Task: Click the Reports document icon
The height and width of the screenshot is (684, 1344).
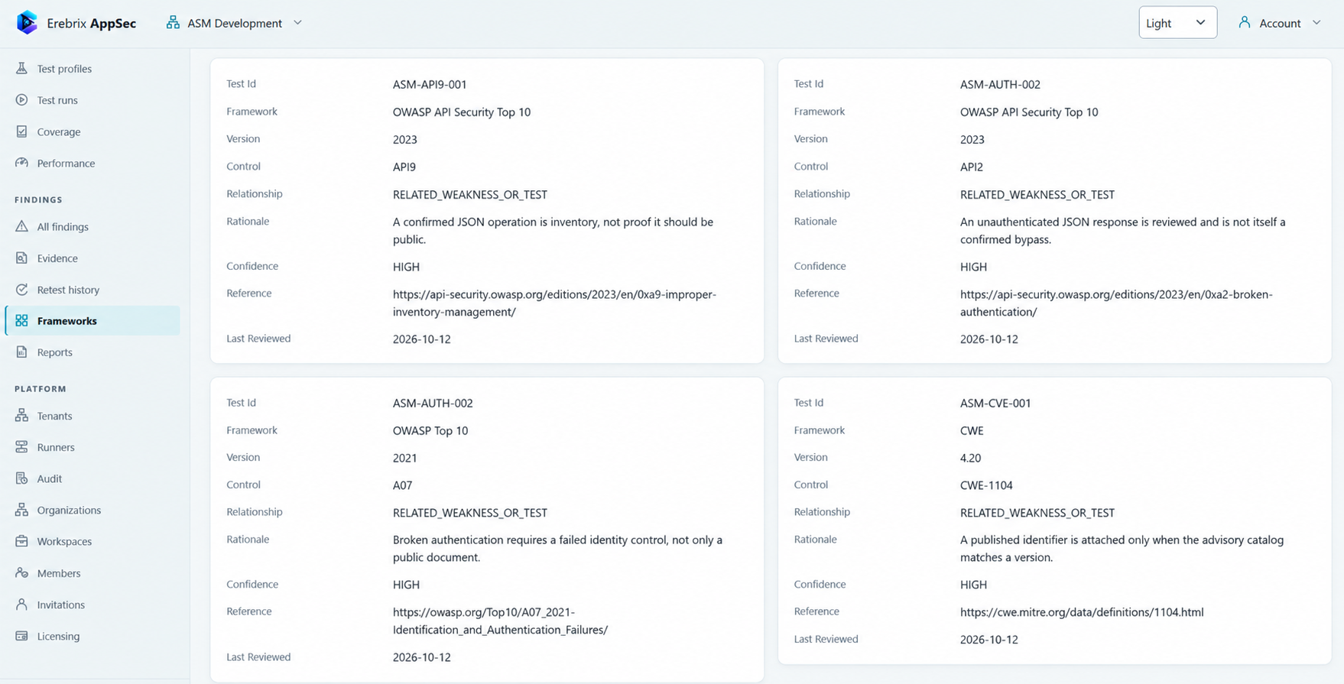Action: coord(21,352)
